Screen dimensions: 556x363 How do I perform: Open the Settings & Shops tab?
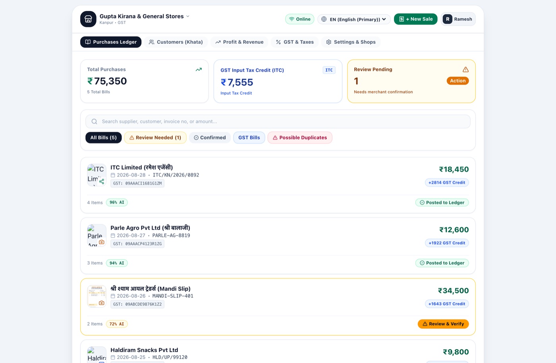351,42
